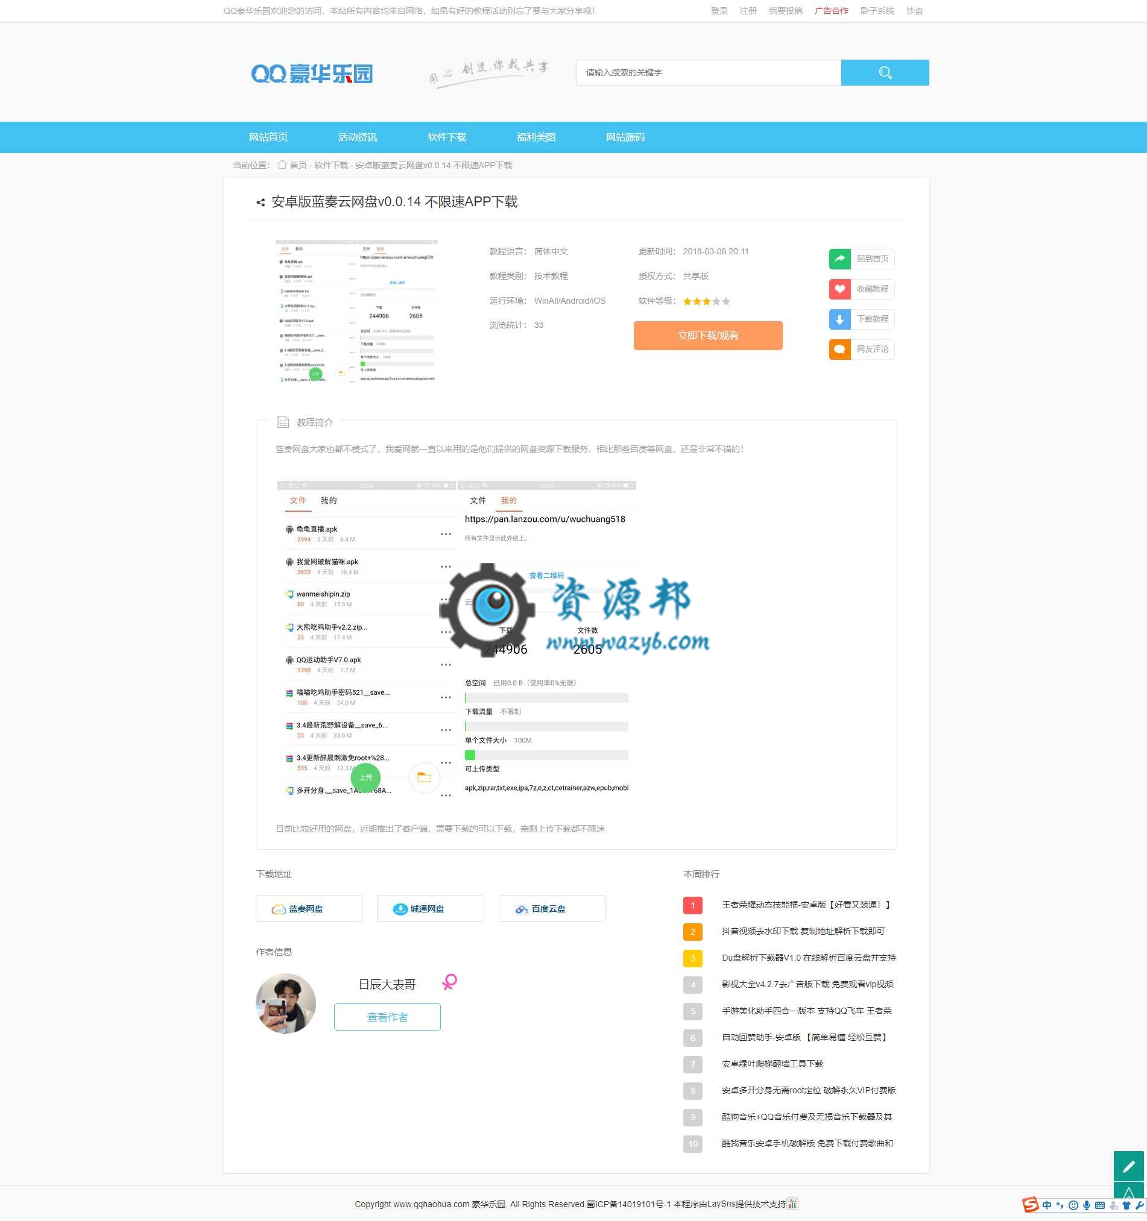Image resolution: width=1147 pixels, height=1221 pixels.
Task: Click the orange speech bubble 网友评论 icon
Action: tap(839, 349)
